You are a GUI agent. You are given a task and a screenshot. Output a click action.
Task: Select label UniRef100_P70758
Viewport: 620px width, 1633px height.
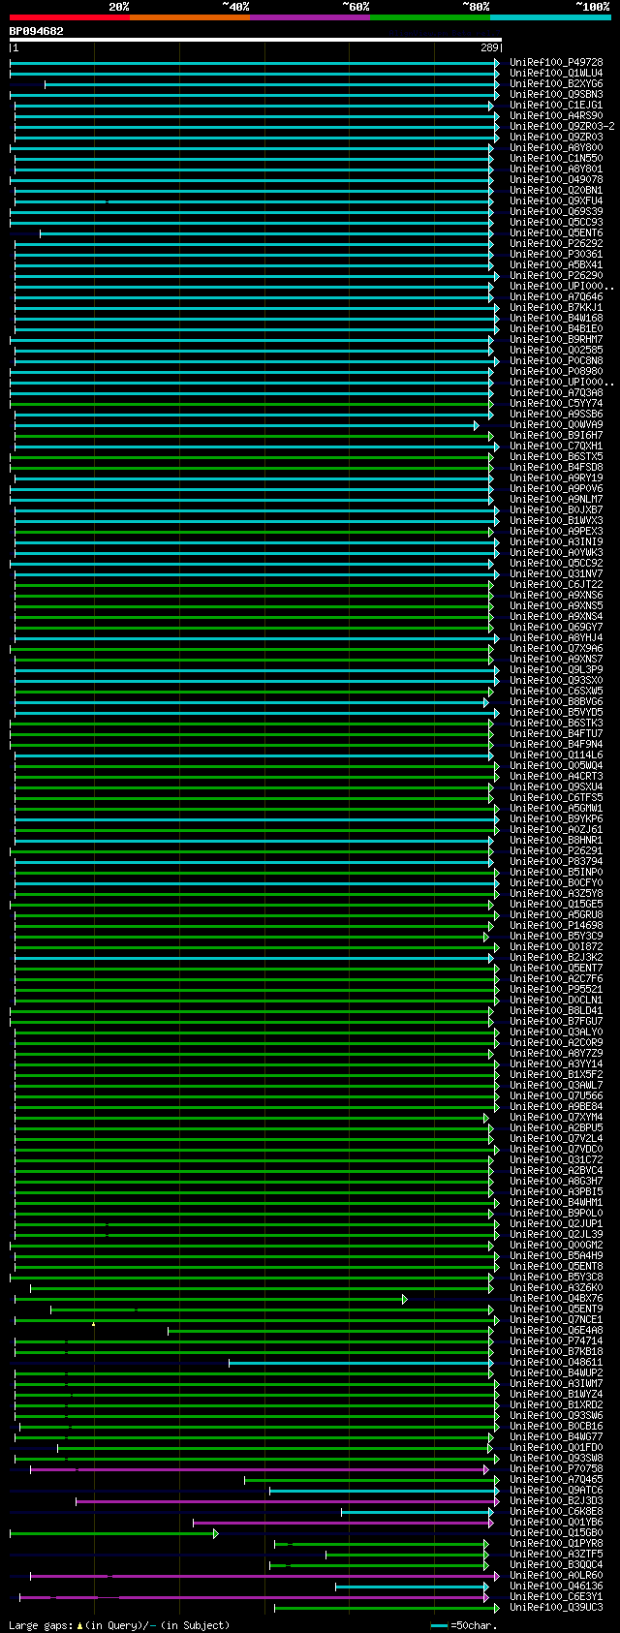556,1468
